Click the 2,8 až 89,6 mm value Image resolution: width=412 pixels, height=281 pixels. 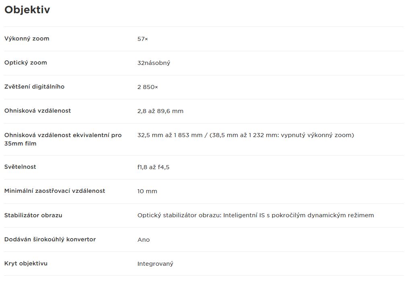click(x=160, y=111)
